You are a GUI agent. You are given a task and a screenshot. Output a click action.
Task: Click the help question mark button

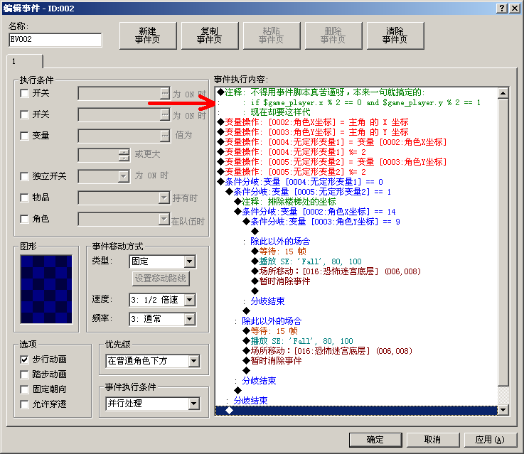tap(502, 9)
